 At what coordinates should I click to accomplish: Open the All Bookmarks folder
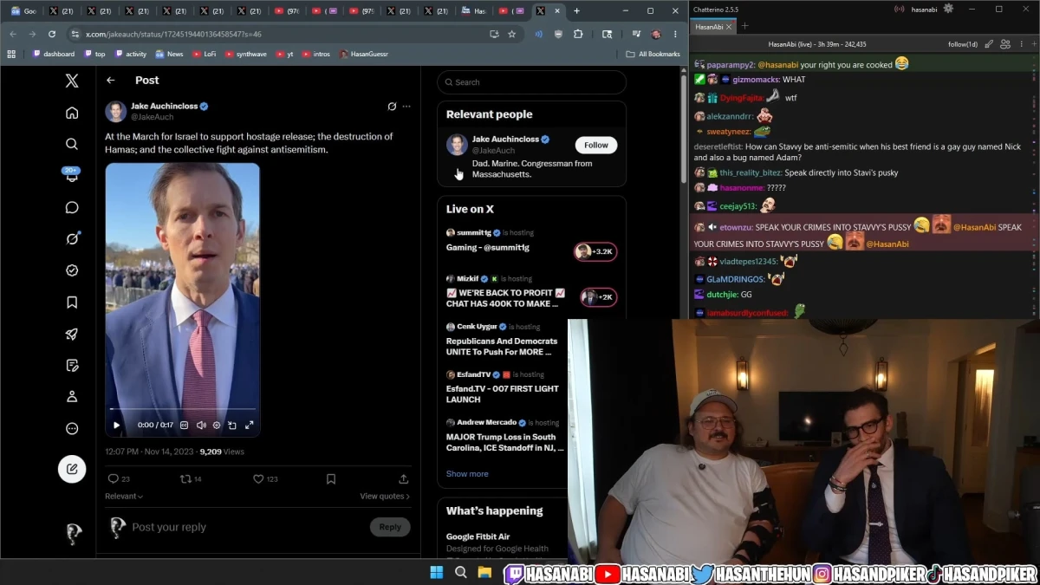coord(653,54)
